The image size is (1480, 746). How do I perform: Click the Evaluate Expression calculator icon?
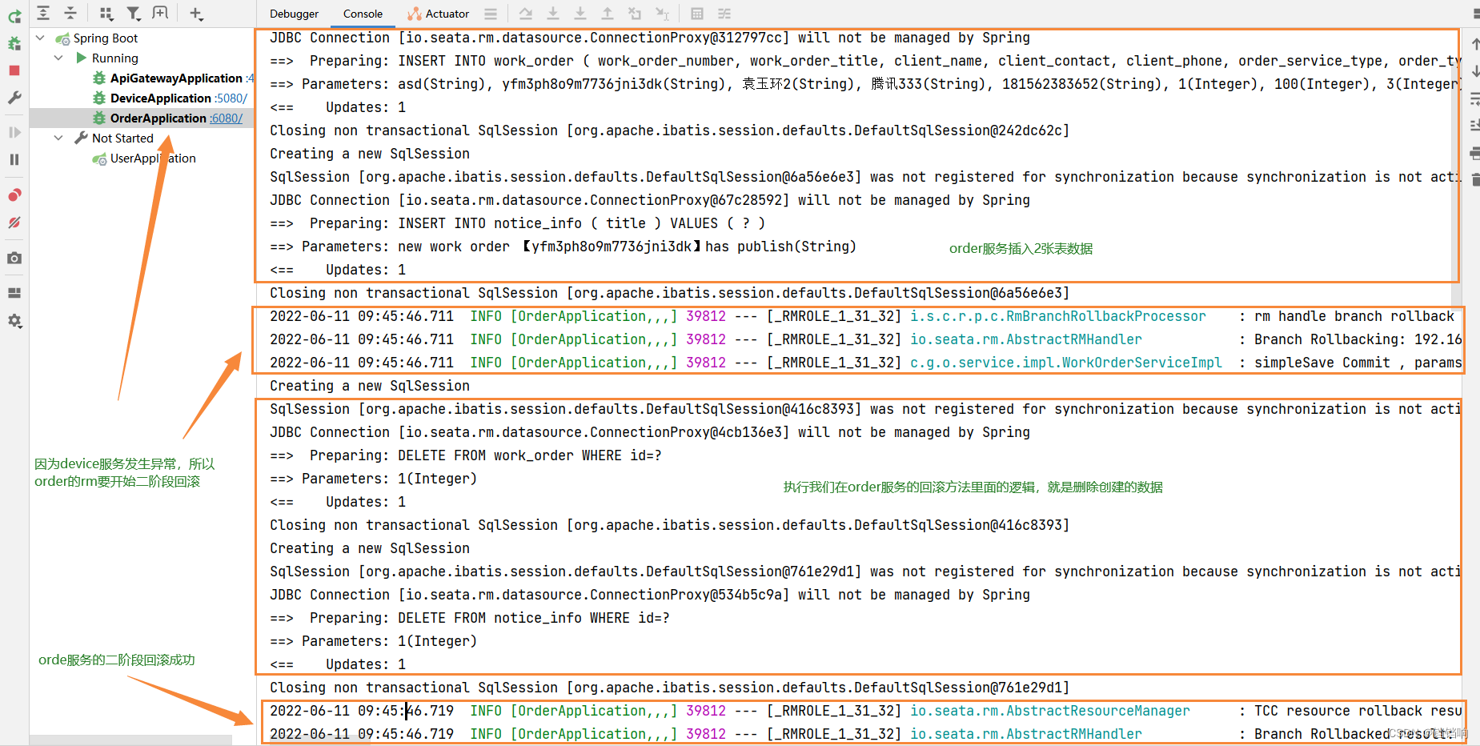(697, 14)
